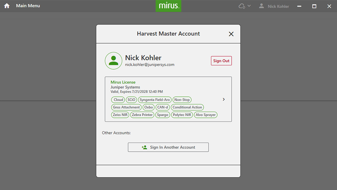Sign out of Nick Kohler account
Screen dimensions: 337x190
222,61
